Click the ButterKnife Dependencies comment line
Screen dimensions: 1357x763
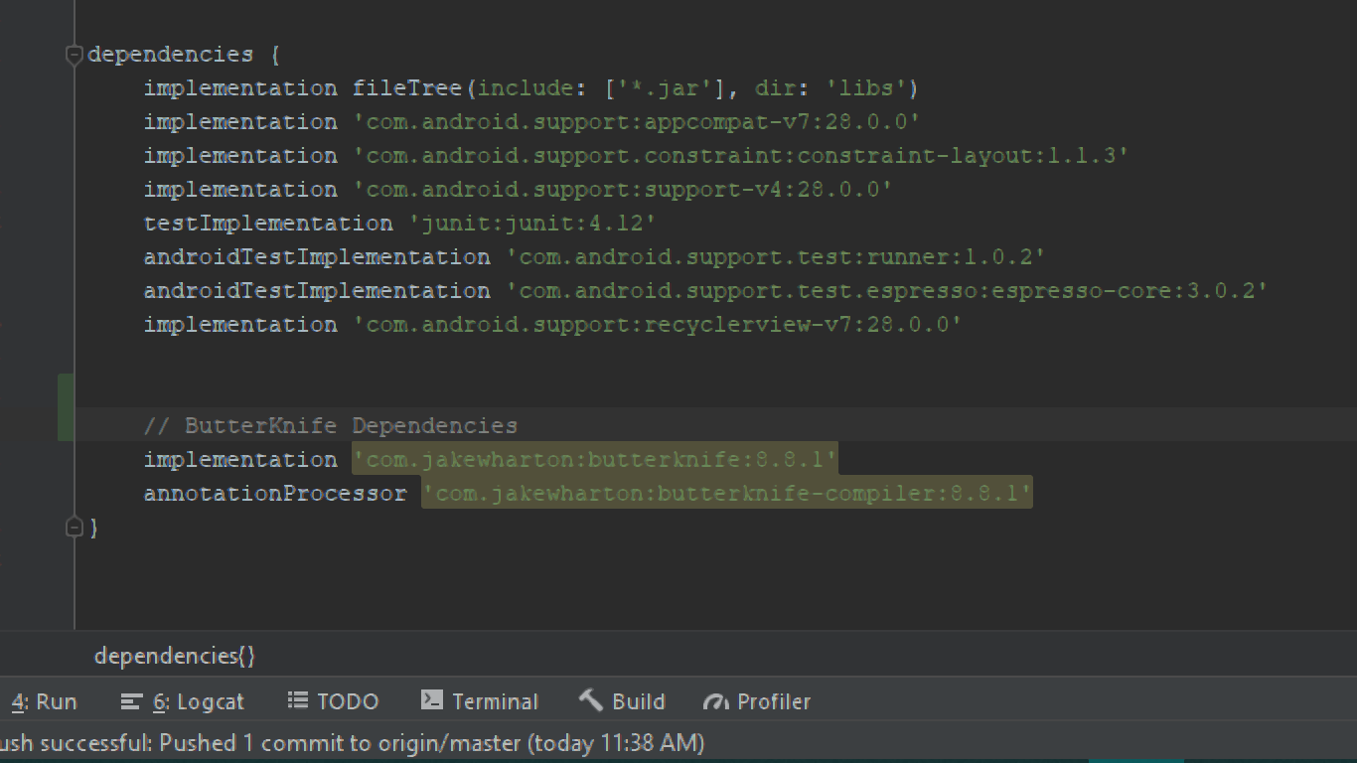[x=331, y=426]
